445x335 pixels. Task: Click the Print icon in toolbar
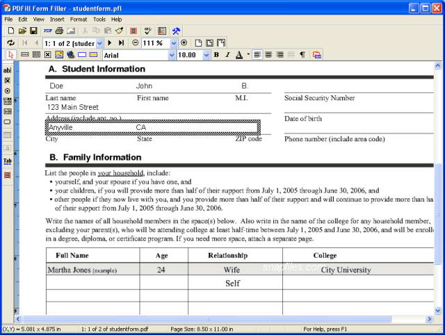point(60,31)
